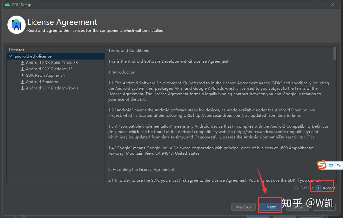The image size is (343, 218).
Task: Select the Decline radio button
Action: pyautogui.click(x=296, y=188)
